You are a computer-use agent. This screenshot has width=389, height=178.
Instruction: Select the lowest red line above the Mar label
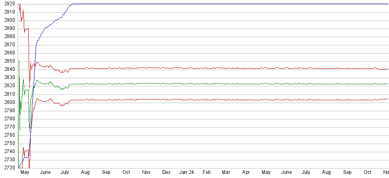226,99
